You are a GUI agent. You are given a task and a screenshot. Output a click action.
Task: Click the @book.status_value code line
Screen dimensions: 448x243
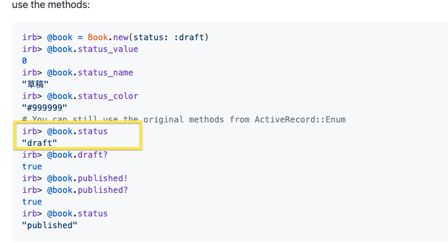pyautogui.click(x=80, y=49)
